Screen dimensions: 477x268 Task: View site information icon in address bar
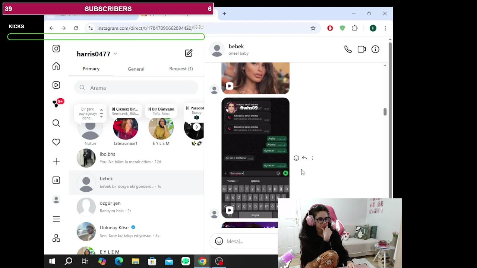(x=90, y=28)
